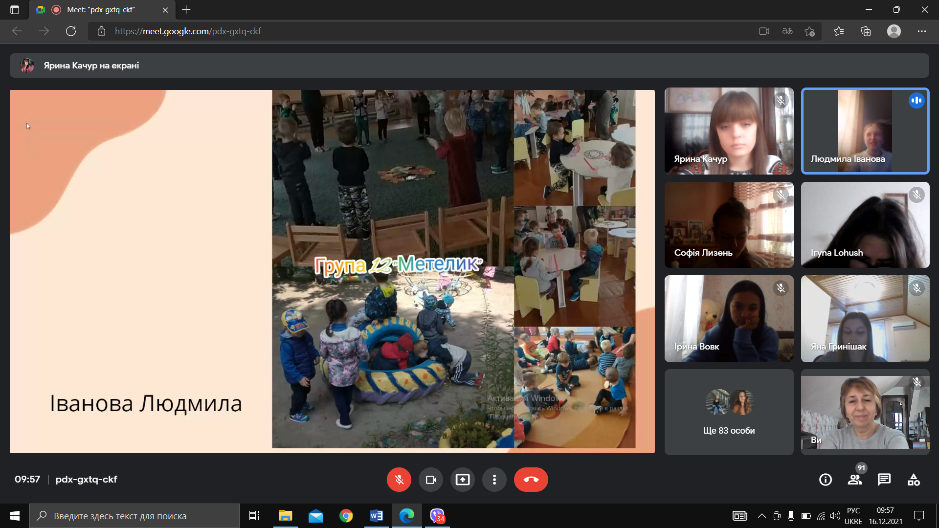Click the Meet pdx-gxtq-ckf browser tab
939x528 pixels.
[x=101, y=10]
